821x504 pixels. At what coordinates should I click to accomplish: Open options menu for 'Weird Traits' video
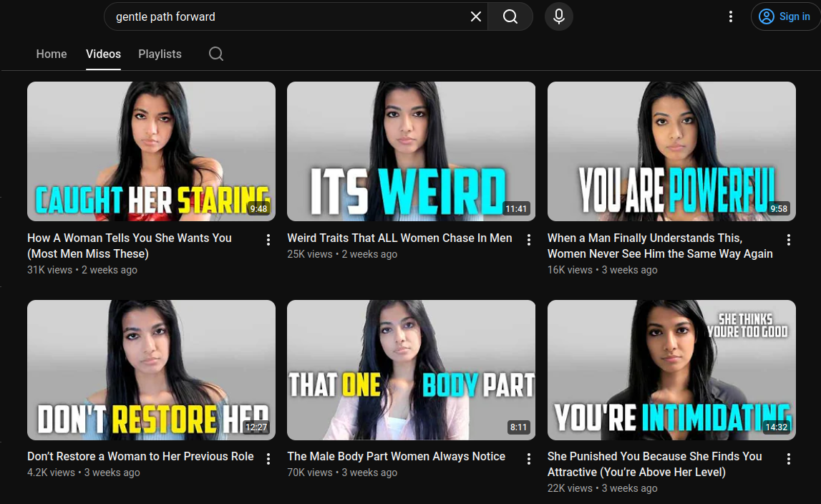click(528, 240)
